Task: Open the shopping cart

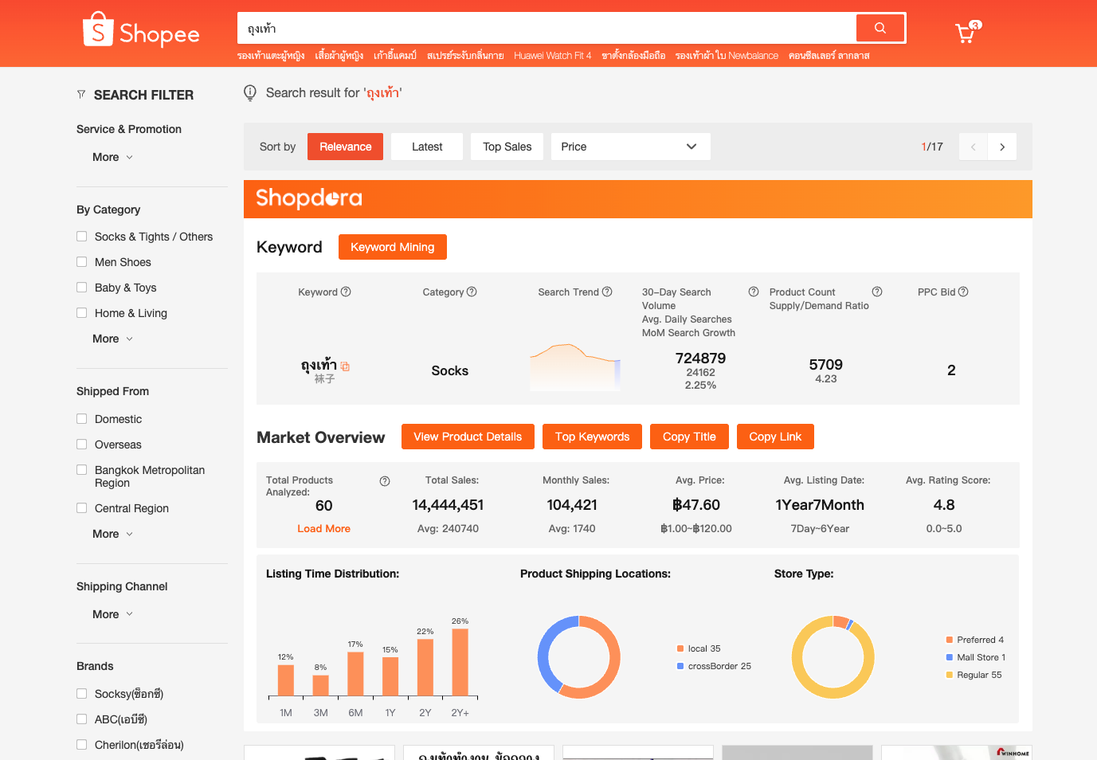Action: [x=966, y=33]
